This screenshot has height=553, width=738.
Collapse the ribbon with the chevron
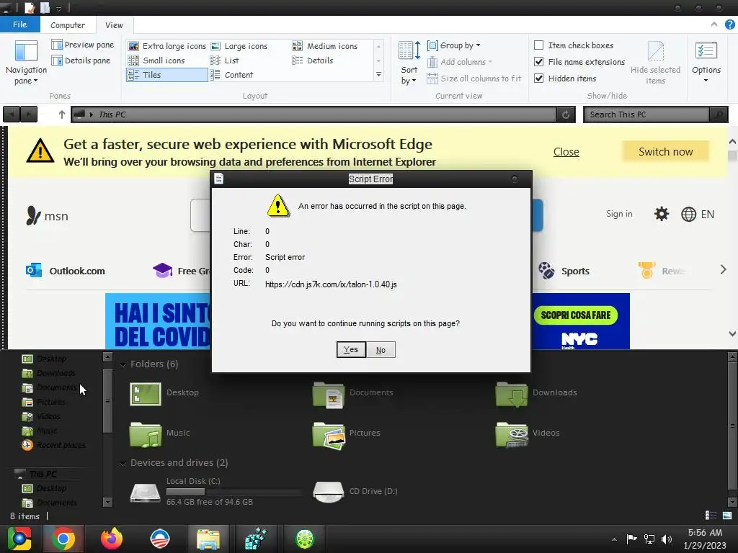714,24
